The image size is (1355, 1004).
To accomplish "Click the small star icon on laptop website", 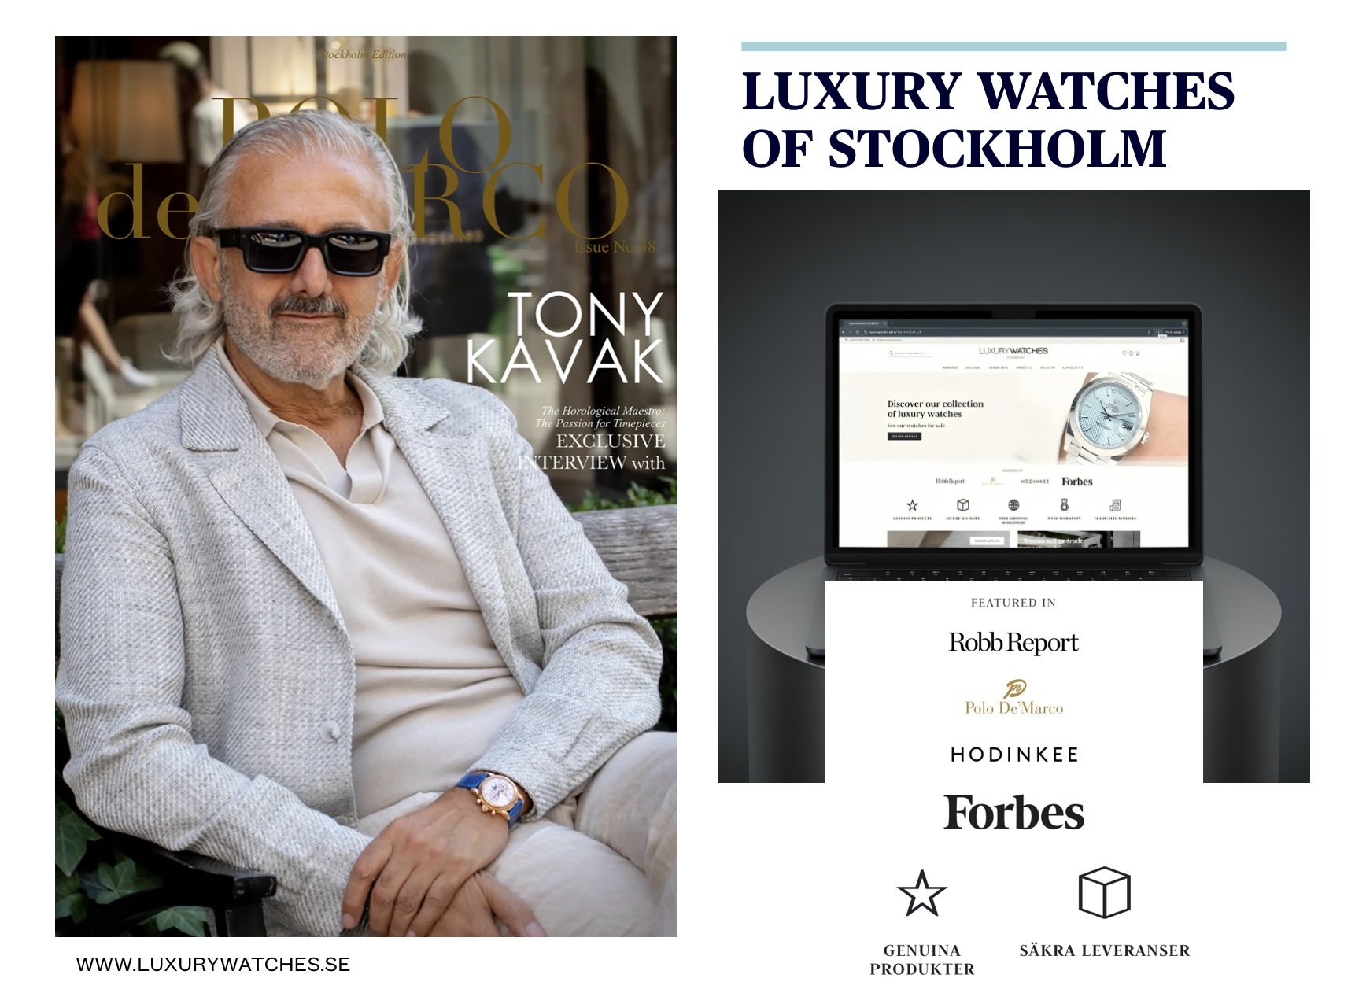I will pos(912,505).
